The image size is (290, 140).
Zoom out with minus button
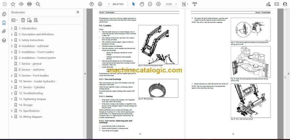click(150, 4)
